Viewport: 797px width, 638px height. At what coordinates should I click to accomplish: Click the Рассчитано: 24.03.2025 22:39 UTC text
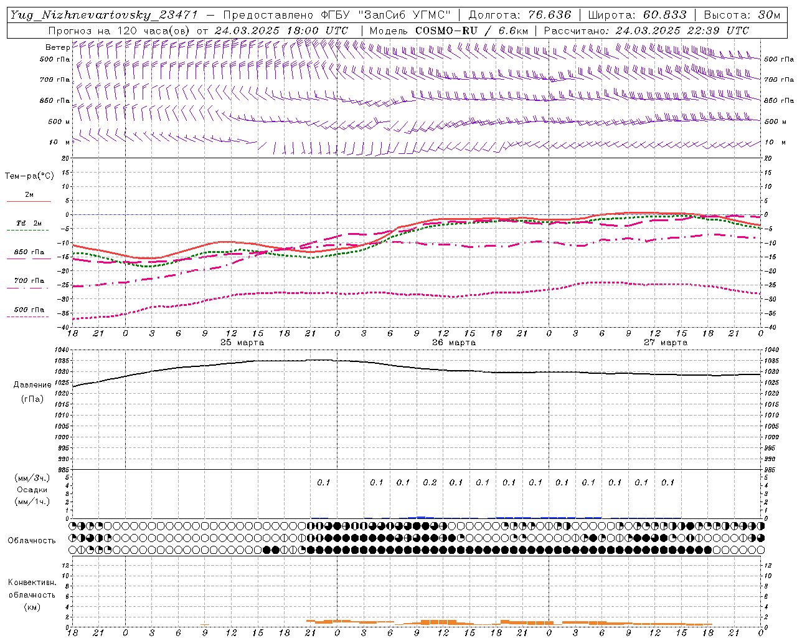[x=646, y=31]
